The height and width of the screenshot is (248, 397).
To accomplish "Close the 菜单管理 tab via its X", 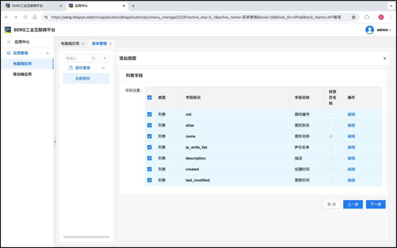I will pyautogui.click(x=111, y=44).
